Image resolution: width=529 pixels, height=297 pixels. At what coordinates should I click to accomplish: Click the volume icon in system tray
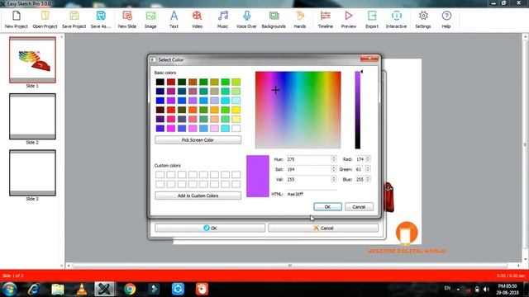pyautogui.click(x=486, y=290)
